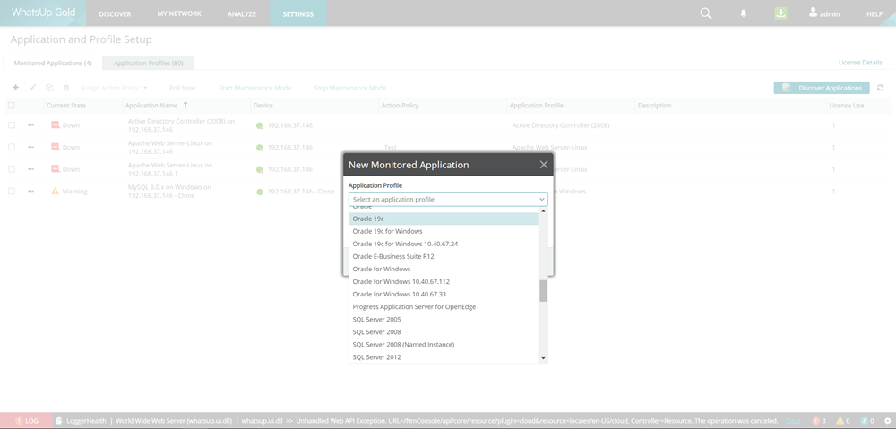Check the MySQL 8.0.x row checkbox
The height and width of the screenshot is (429, 896).
(x=12, y=192)
